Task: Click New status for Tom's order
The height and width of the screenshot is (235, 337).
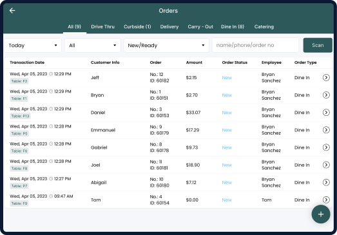Action: click(227, 200)
